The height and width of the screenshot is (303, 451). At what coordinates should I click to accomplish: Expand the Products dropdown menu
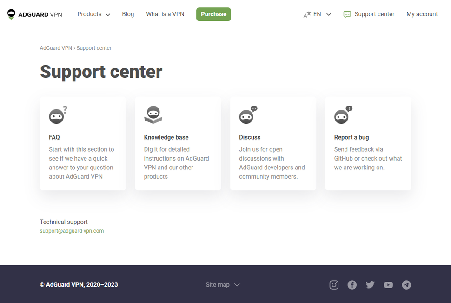point(108,14)
